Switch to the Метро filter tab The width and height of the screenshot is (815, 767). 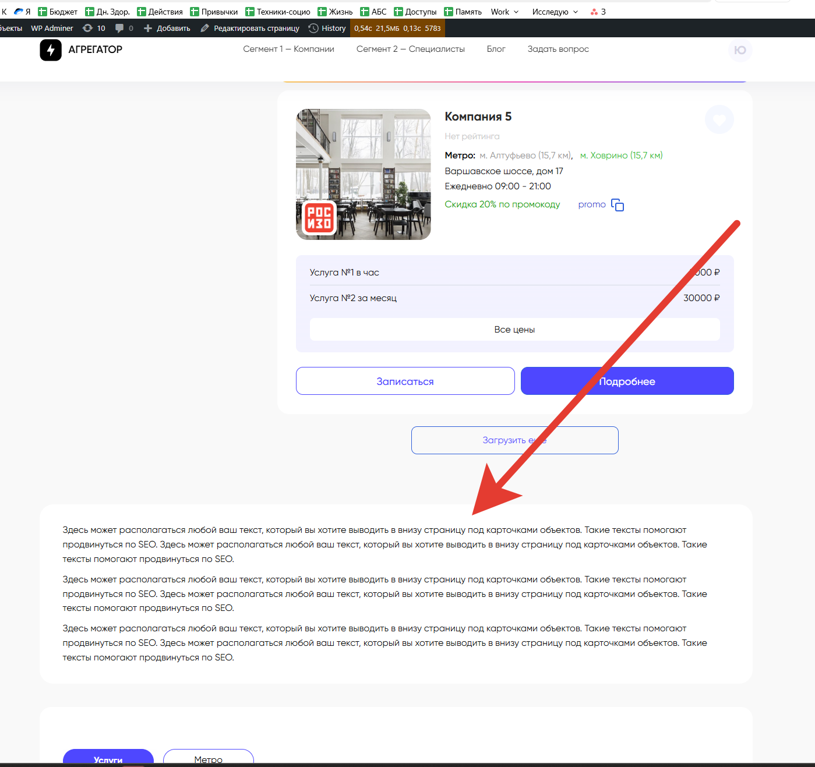208,758
